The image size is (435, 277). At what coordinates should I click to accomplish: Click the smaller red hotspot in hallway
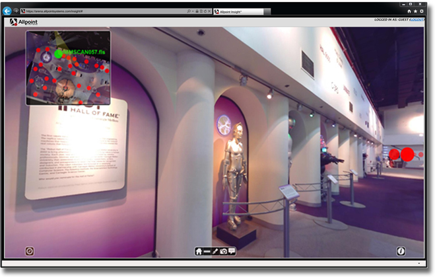[394, 155]
